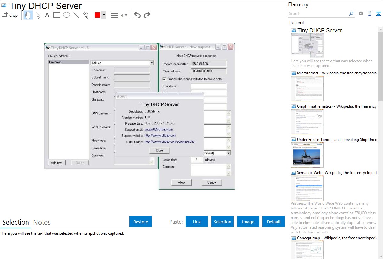Click the paste Default button
This screenshot has width=383, height=259.
274,222
